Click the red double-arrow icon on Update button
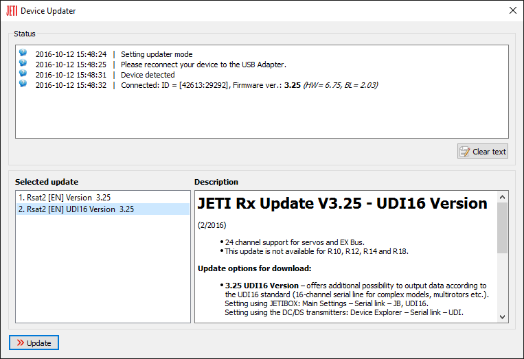 point(21,343)
